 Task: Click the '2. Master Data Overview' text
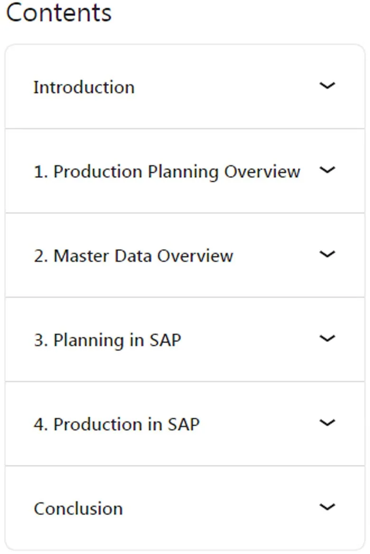coord(133,256)
